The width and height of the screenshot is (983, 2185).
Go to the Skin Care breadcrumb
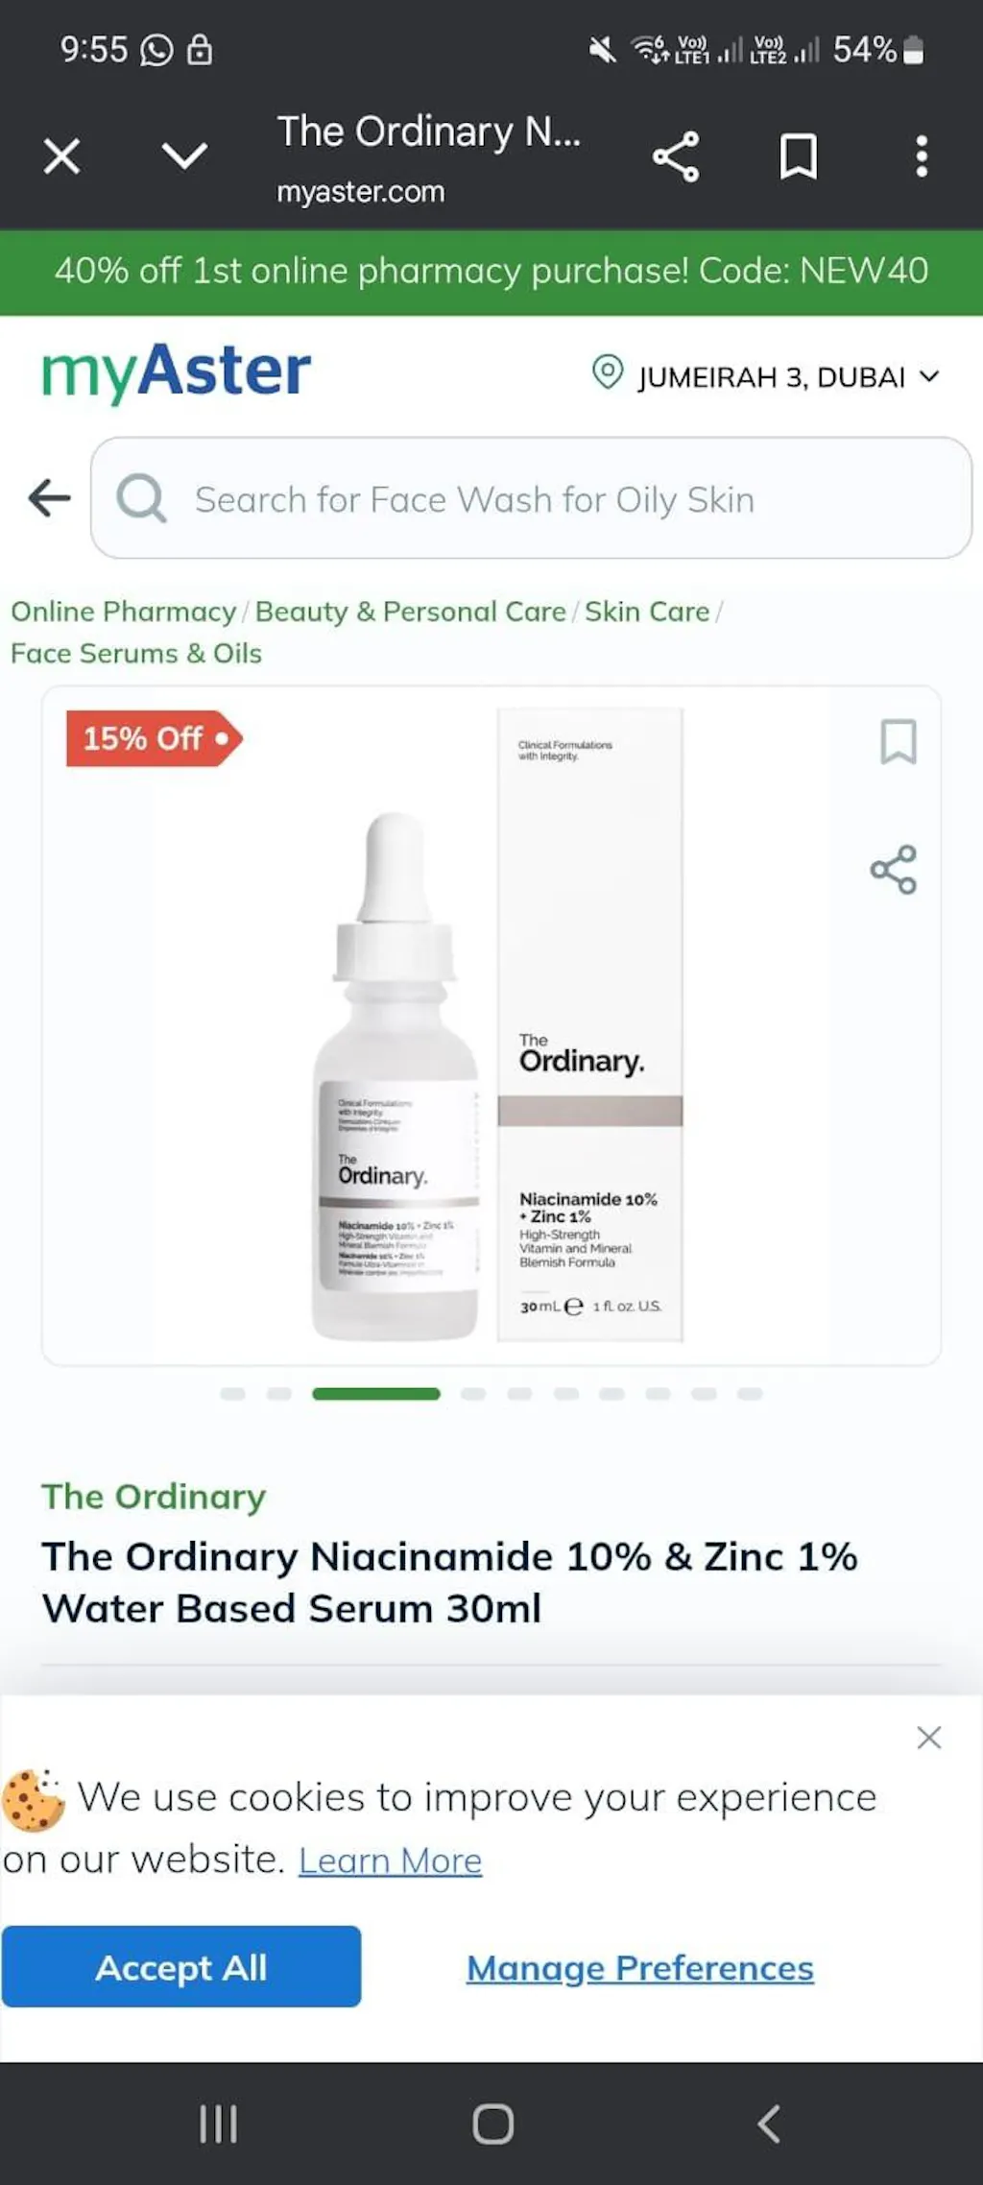[647, 612]
